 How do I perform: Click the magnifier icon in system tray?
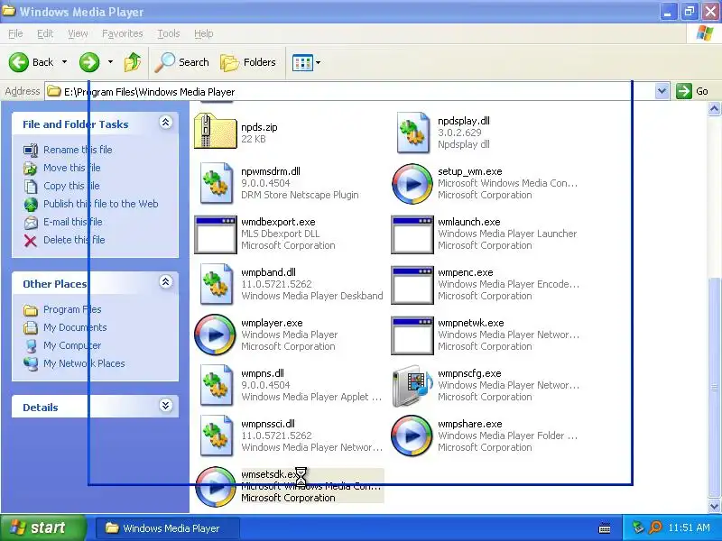click(655, 527)
